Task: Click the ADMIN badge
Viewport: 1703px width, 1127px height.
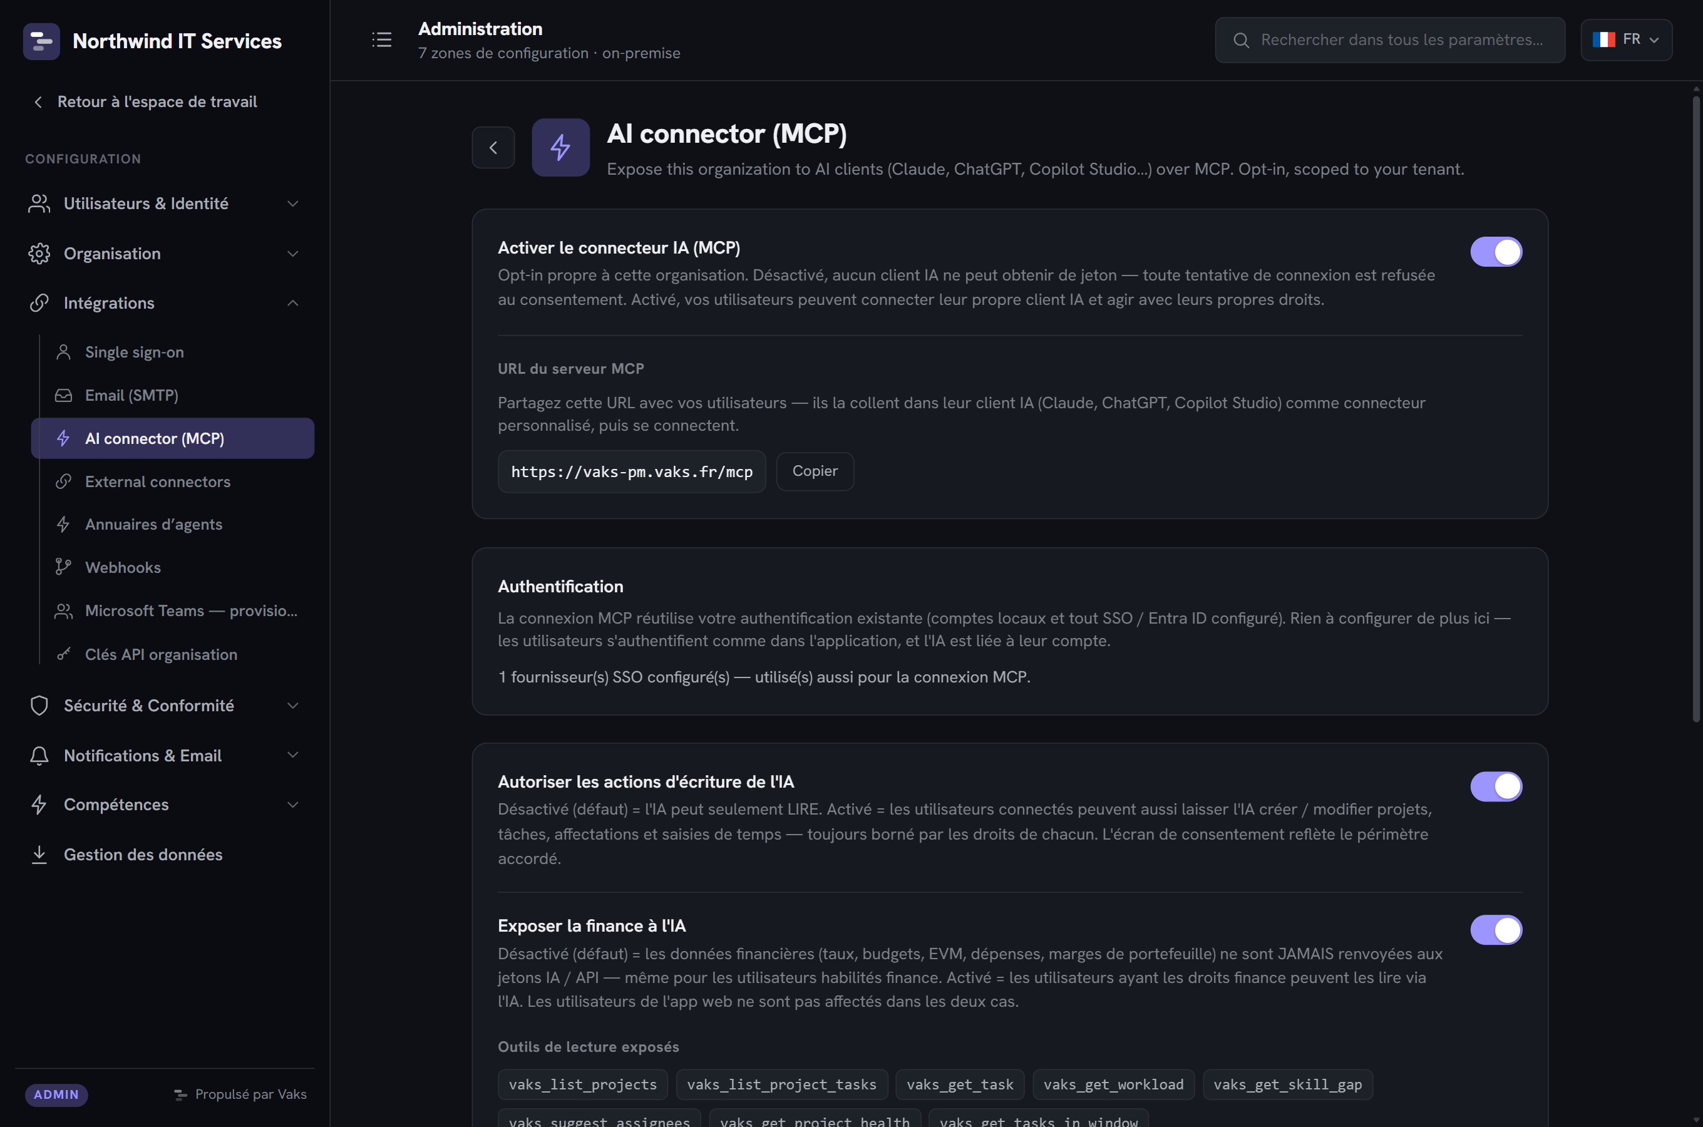Action: 56,1094
